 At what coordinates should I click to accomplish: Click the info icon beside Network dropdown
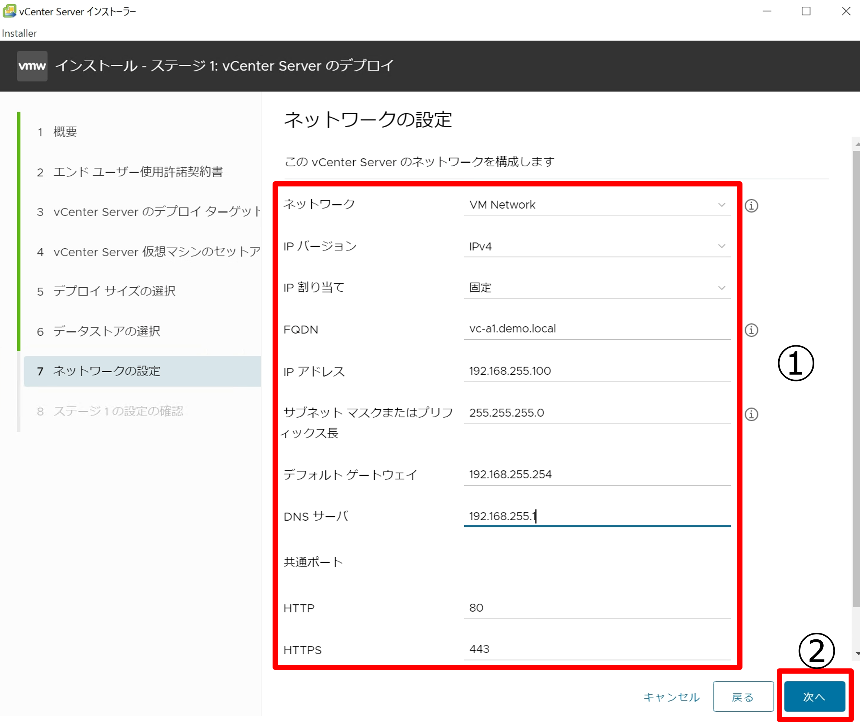point(751,205)
